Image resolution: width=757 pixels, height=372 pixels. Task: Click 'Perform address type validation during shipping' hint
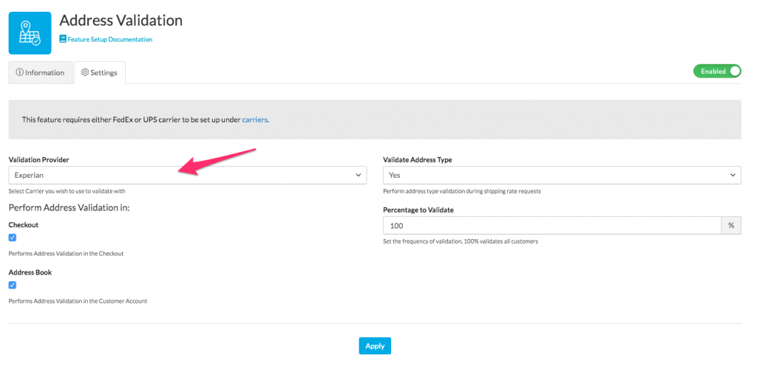click(x=461, y=191)
